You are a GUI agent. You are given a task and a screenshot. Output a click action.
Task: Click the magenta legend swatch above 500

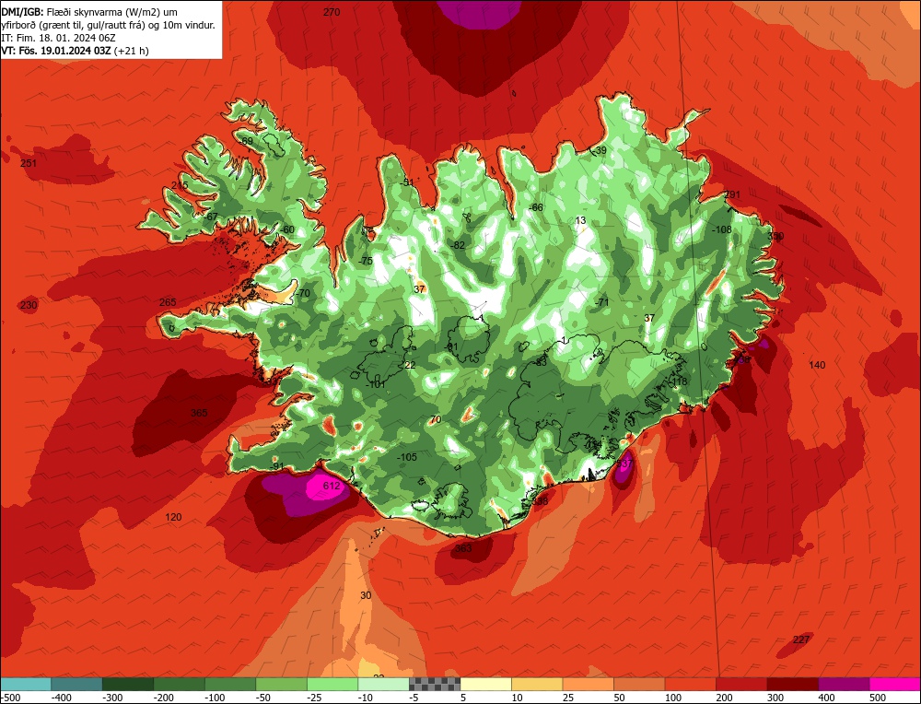tap(895, 684)
